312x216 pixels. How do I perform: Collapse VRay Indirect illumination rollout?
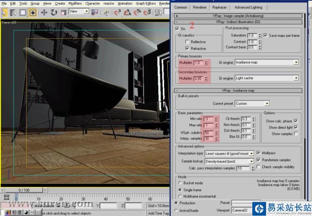point(238,22)
